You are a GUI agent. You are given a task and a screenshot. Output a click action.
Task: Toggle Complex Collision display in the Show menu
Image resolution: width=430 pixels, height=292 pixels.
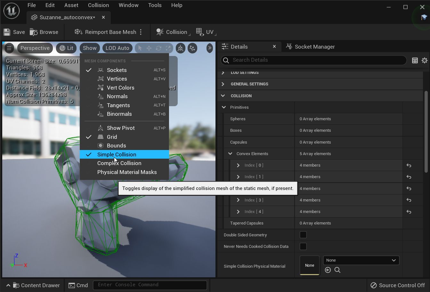[119, 163]
